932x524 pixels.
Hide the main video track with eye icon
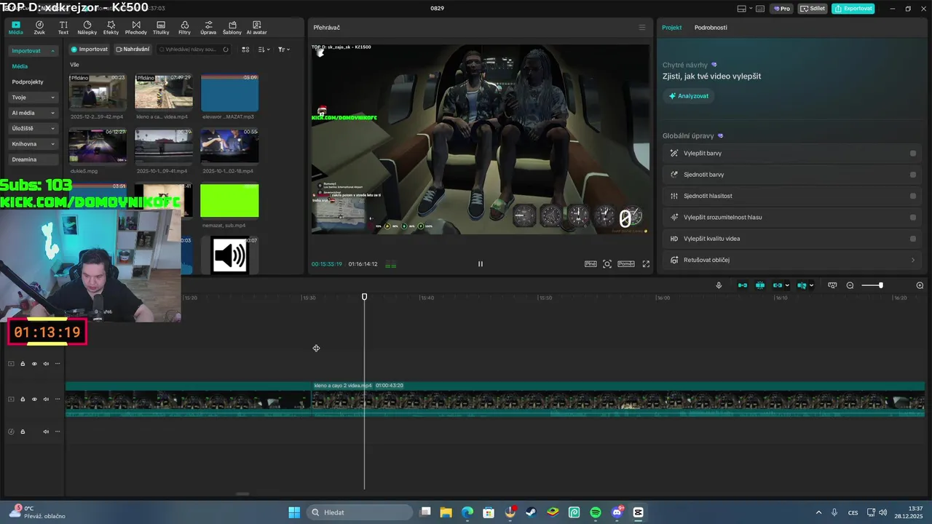coord(34,399)
